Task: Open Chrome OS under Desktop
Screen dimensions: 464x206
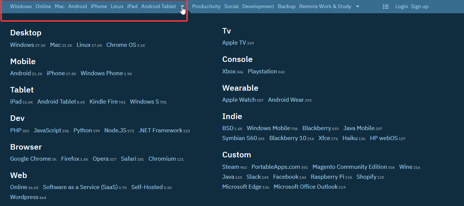Action: [121, 45]
